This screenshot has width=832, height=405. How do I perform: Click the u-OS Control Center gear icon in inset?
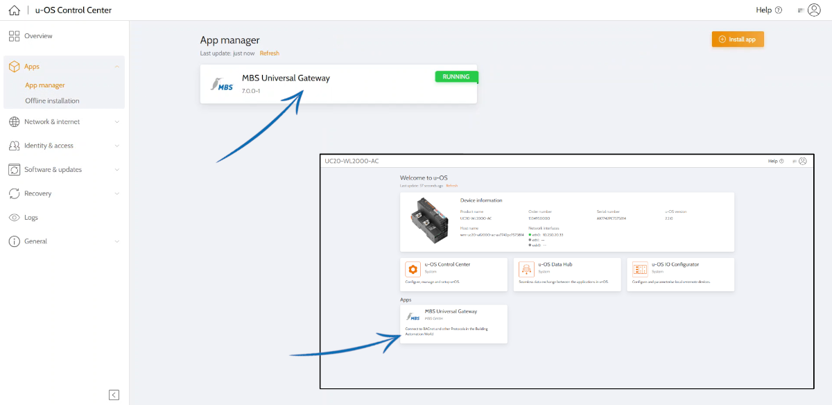[x=413, y=270]
